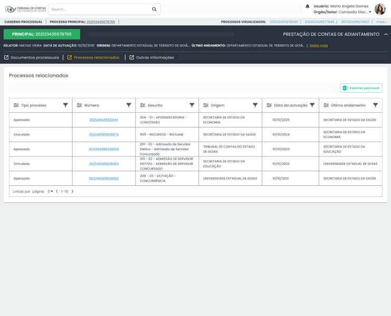The height and width of the screenshot is (316, 391).
Task: Click the user profile avatar
Action: (x=380, y=9)
